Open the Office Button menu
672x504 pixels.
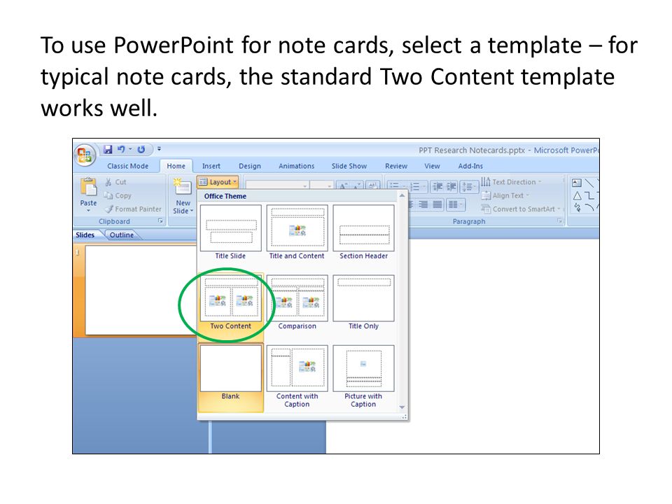[85, 154]
